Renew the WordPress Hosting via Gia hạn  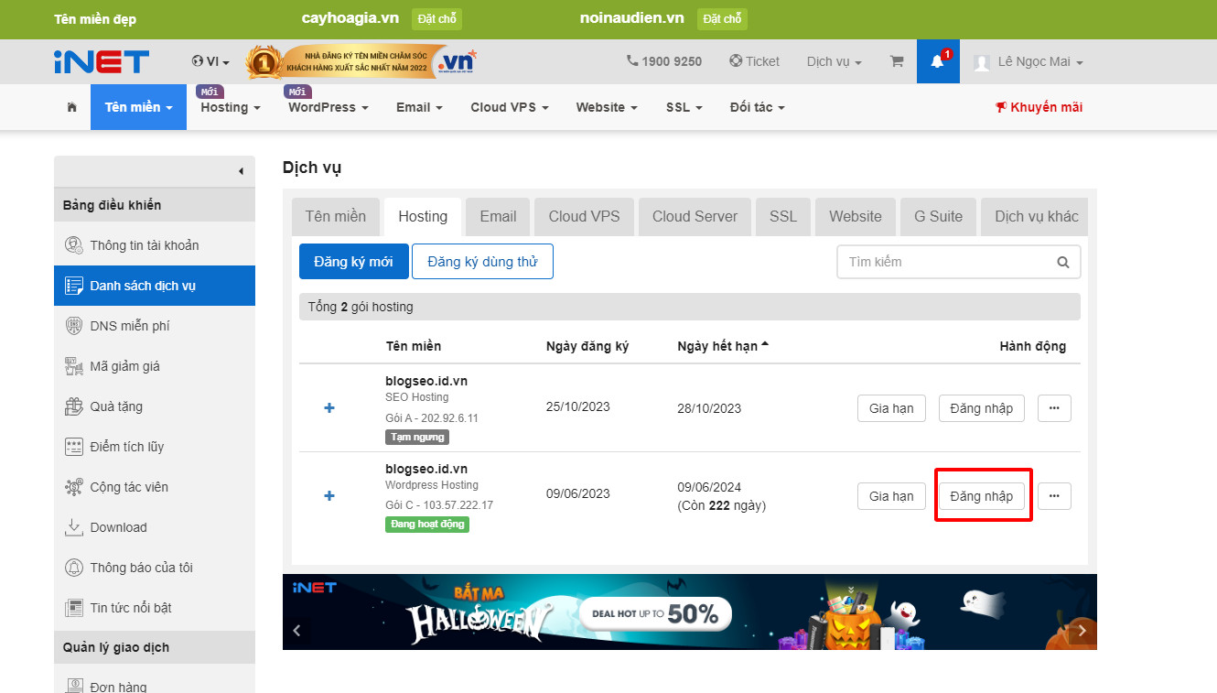tap(890, 495)
